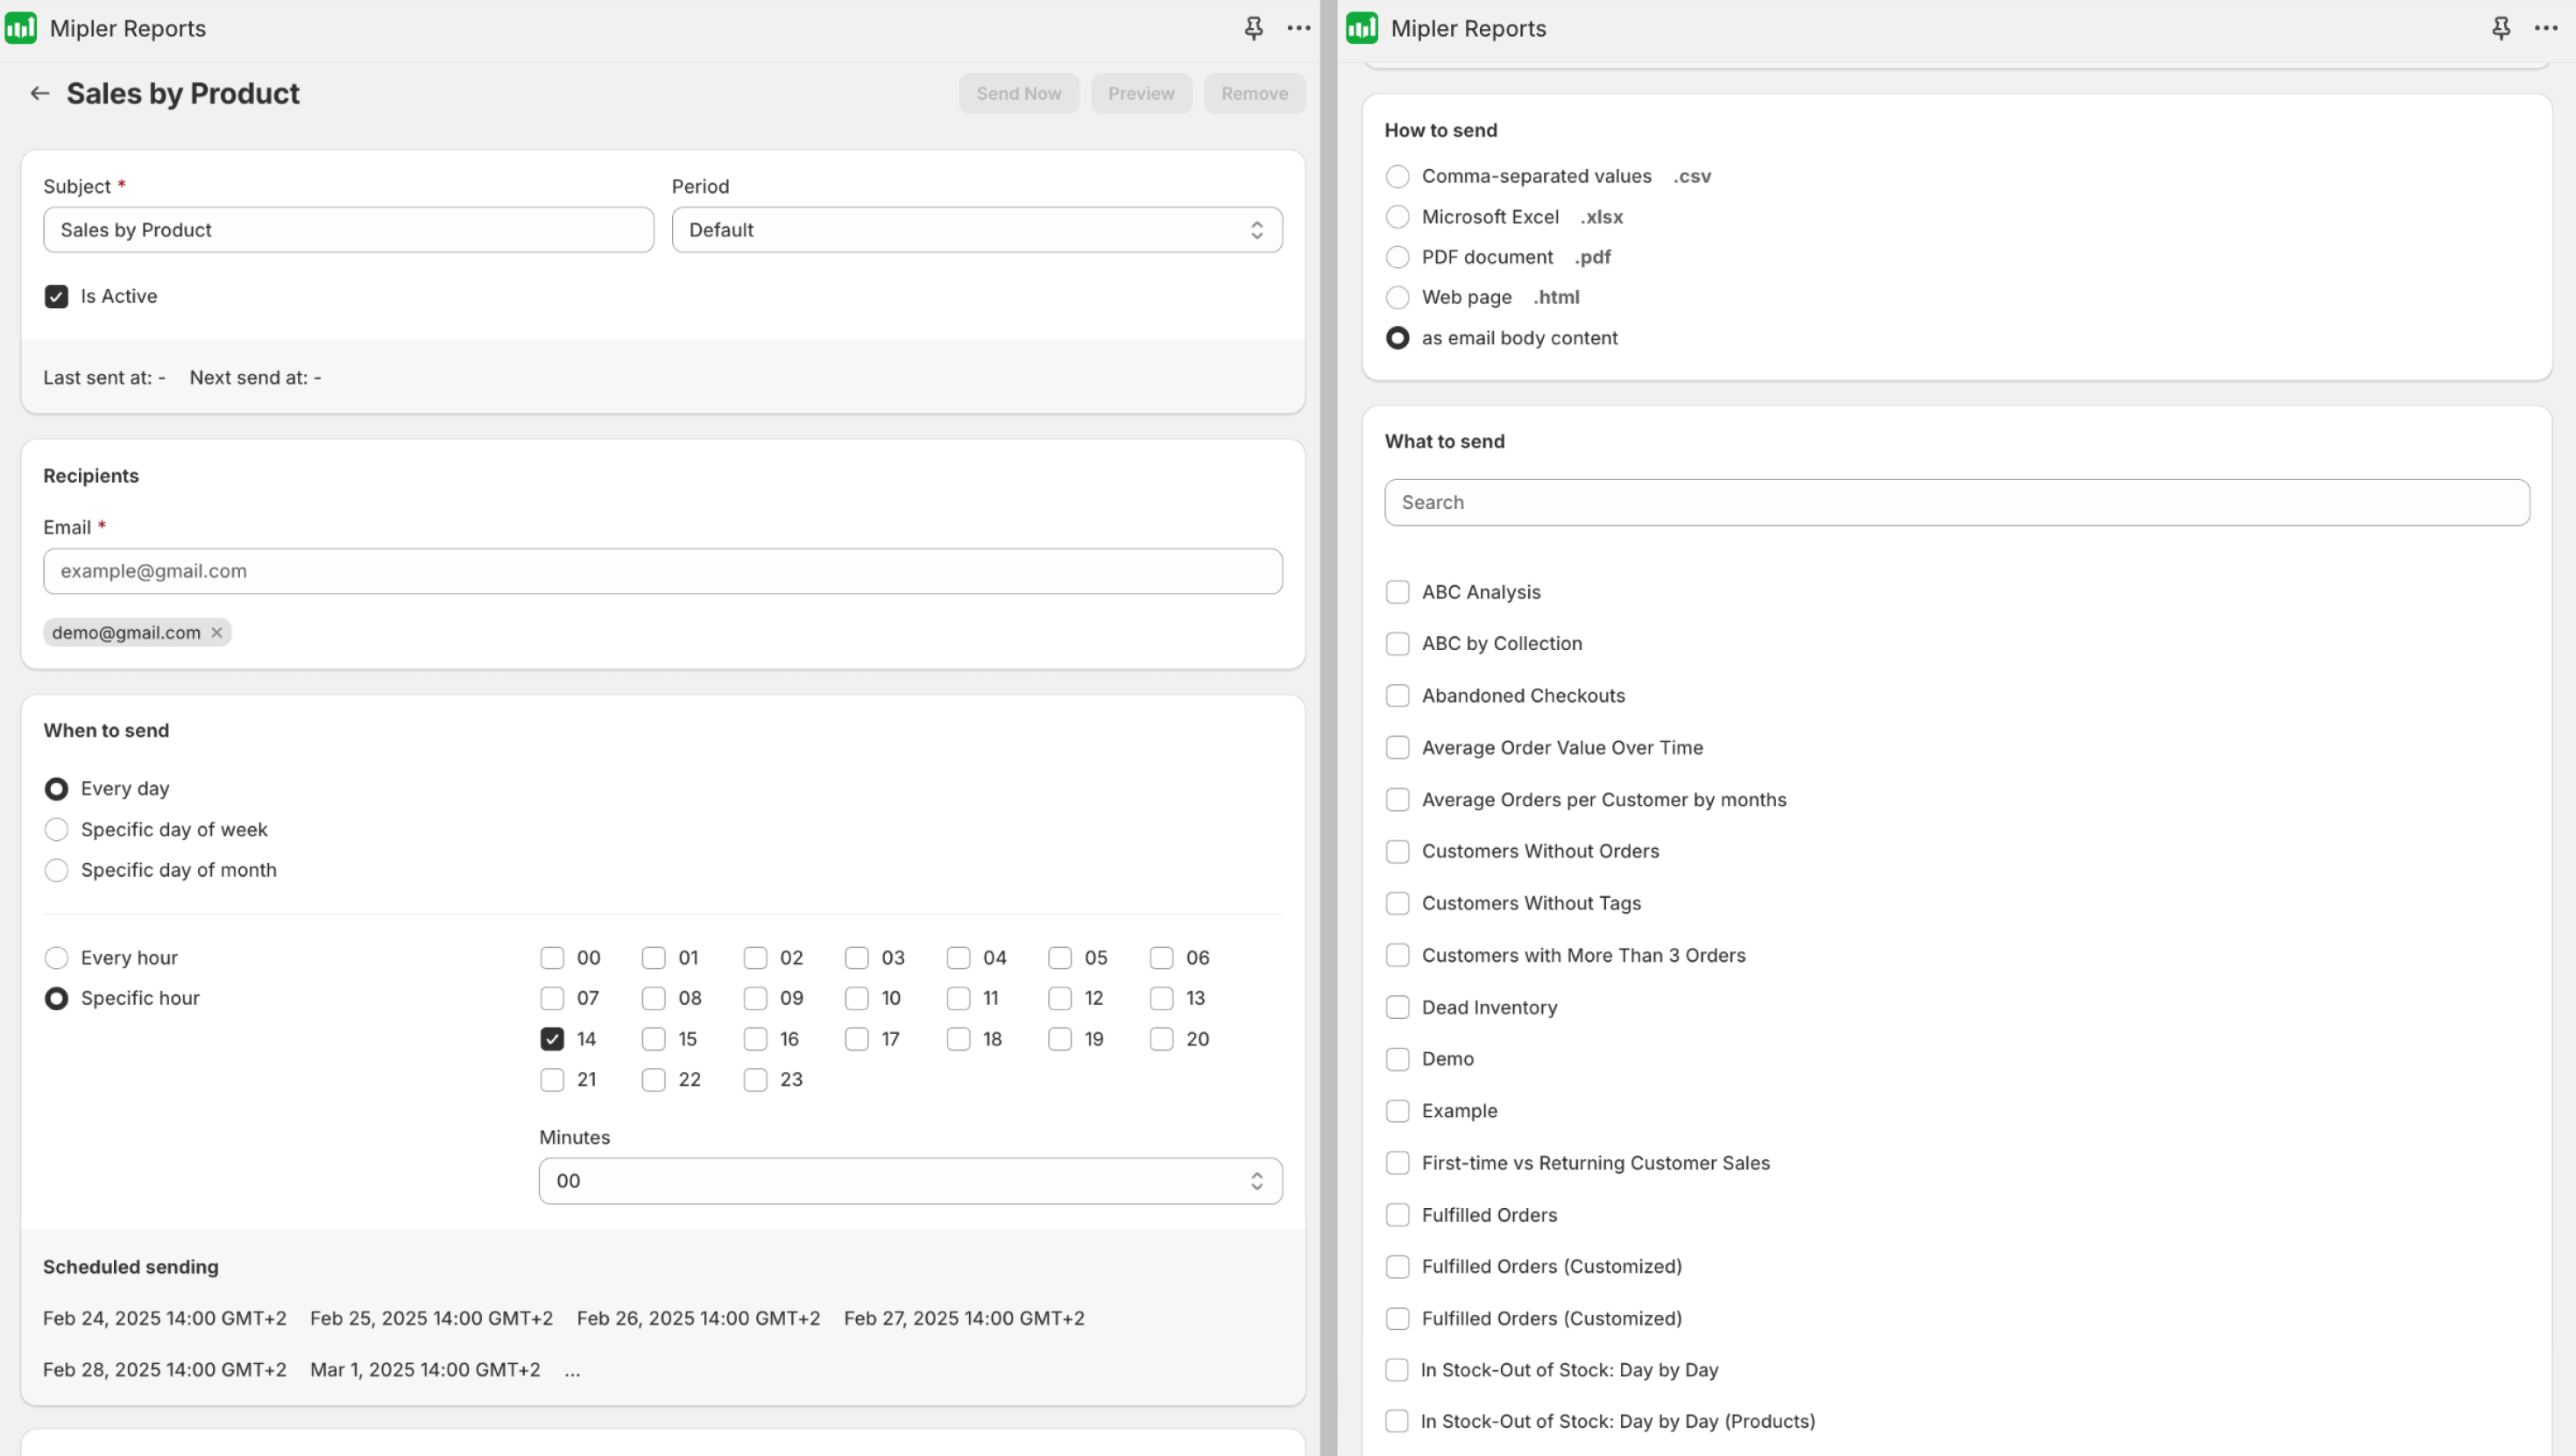Click the right Mipler Reports logo icon
Image resolution: width=2576 pixels, height=1456 pixels.
1362,28
